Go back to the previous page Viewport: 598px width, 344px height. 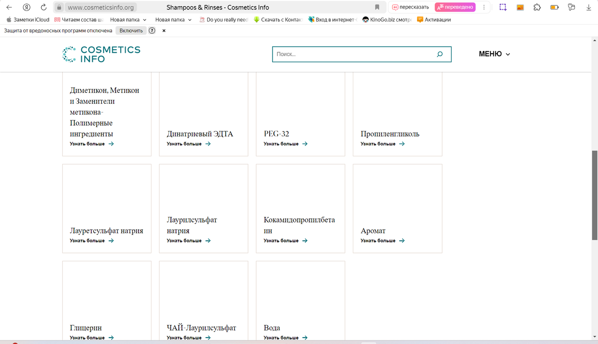pyautogui.click(x=8, y=6)
